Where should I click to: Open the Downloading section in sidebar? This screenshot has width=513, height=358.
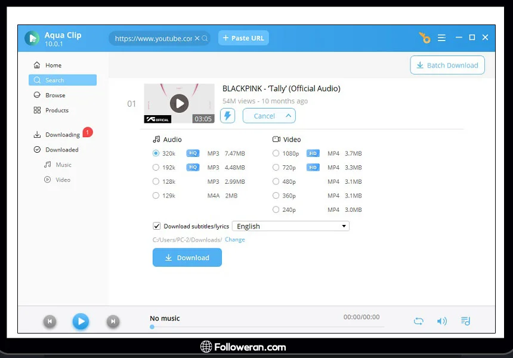pyautogui.click(x=62, y=135)
